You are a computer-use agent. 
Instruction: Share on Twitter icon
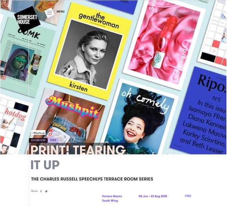pos(46,191)
